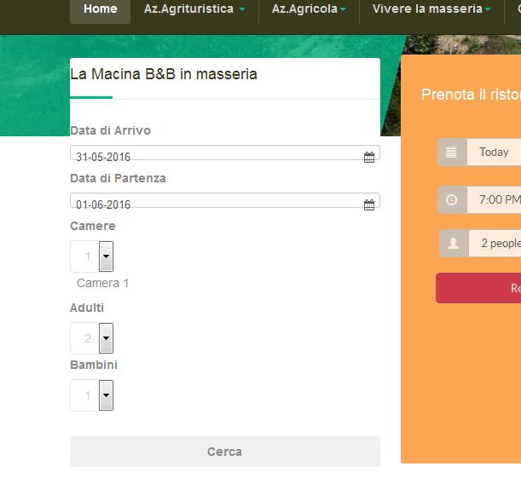Open the 7:00 PM time selector

pyautogui.click(x=499, y=200)
